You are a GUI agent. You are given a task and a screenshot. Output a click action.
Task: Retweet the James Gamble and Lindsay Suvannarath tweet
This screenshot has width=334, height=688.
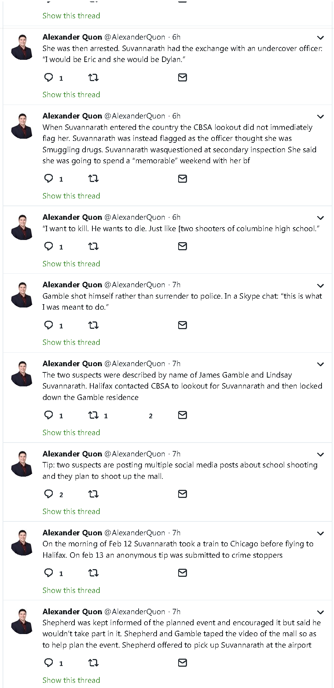pos(93,415)
